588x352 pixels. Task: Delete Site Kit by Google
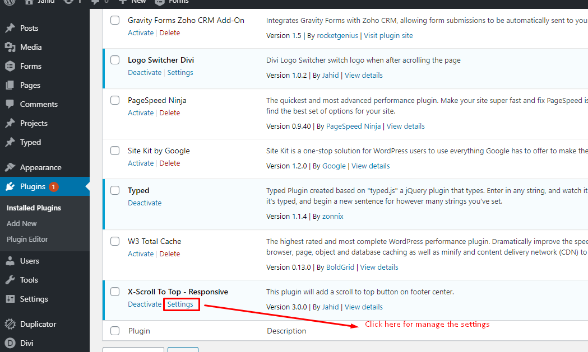pos(169,163)
